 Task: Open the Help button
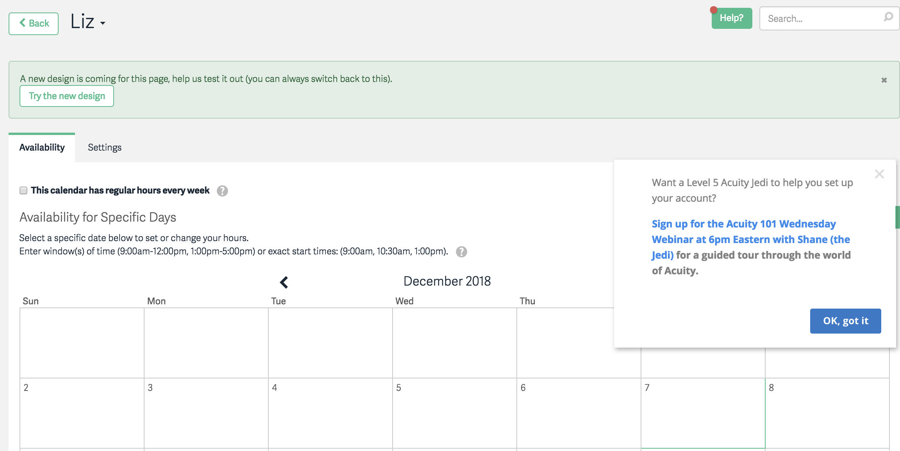point(732,18)
